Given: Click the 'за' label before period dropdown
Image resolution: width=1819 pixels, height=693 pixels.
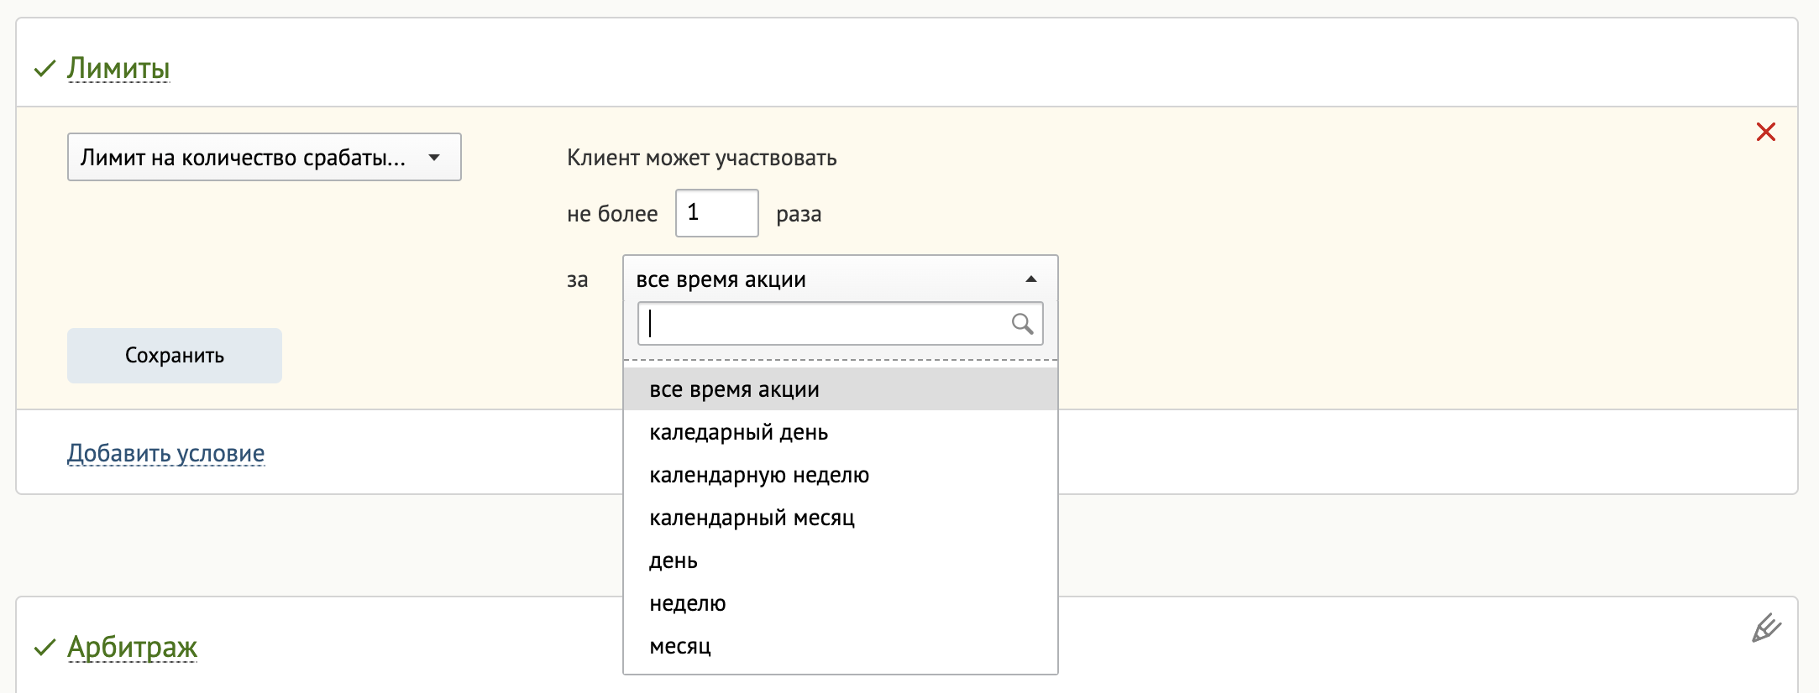Looking at the screenshot, I should [x=577, y=280].
